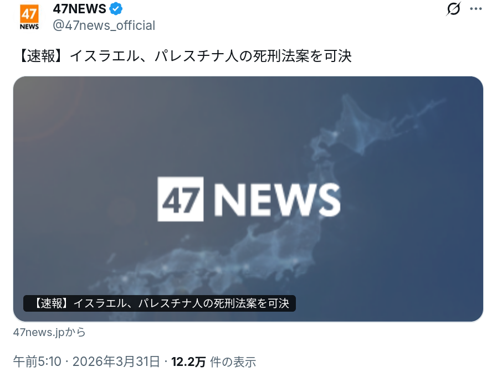Click the blue verified badge beside 47NEWS

click(116, 9)
